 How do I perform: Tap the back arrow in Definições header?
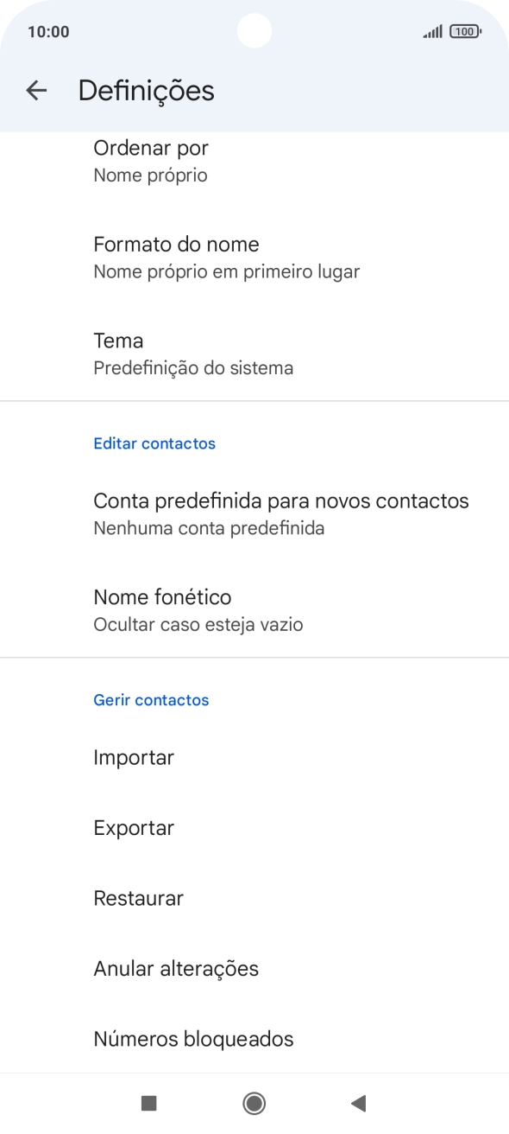pos(38,90)
